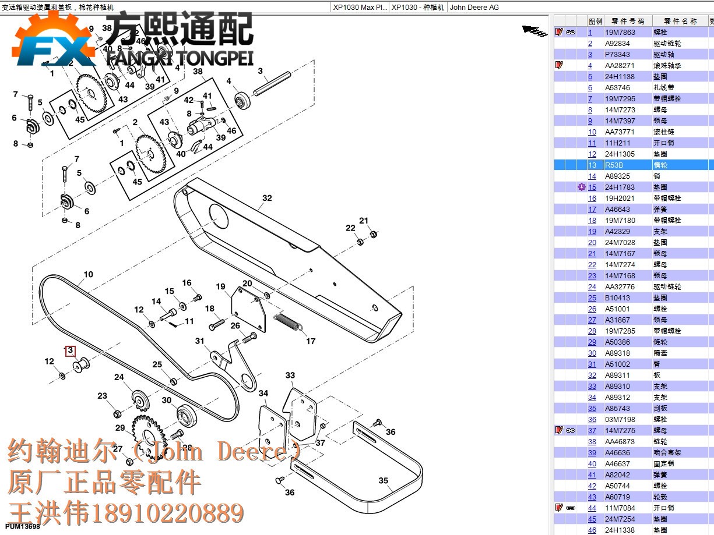The image size is (714, 535).
Task: Select the highlighted callout 3 in the diagram
Action: click(x=70, y=350)
